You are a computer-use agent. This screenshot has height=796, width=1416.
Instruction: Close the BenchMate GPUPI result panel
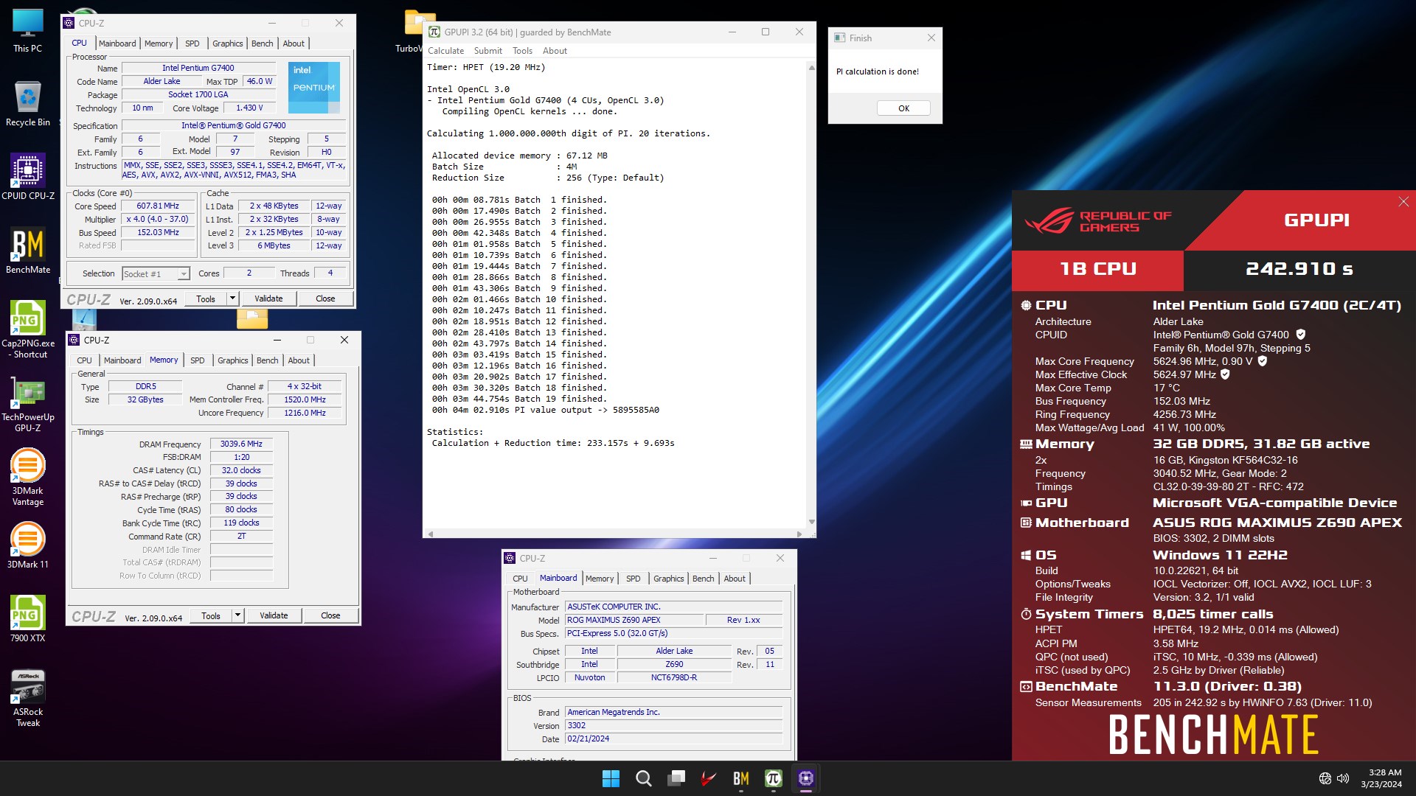[1403, 202]
